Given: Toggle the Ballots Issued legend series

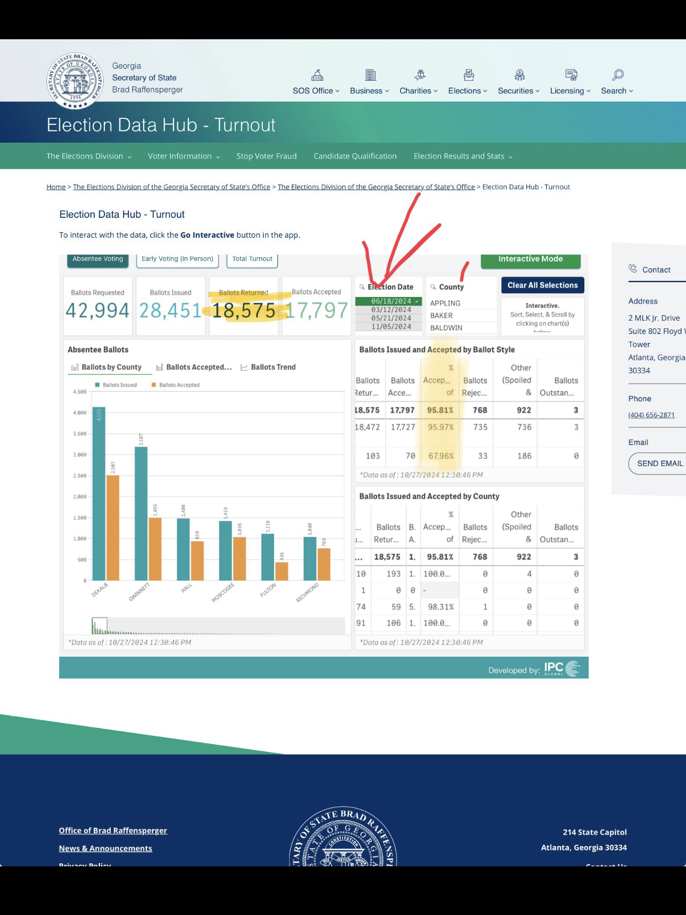Looking at the screenshot, I should 116,385.
